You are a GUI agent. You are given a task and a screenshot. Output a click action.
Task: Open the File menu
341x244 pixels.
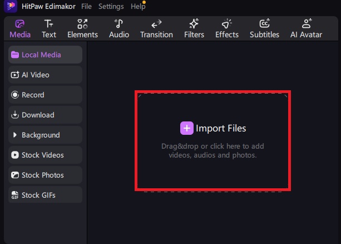[x=86, y=7]
